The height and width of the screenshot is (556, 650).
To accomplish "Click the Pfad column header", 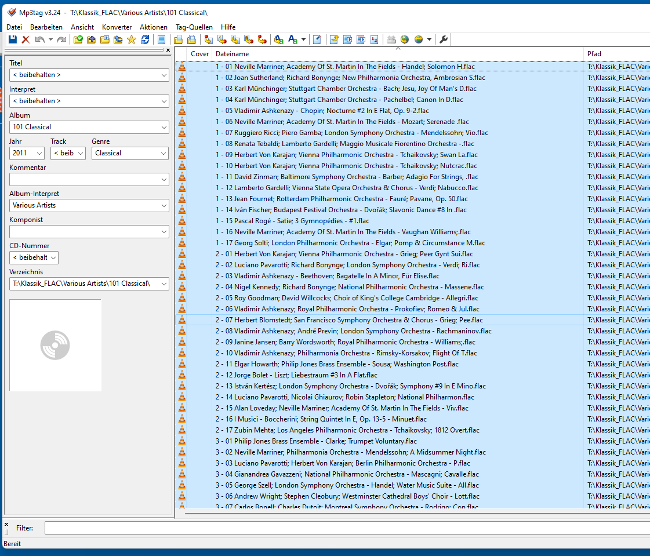I will tap(594, 54).
